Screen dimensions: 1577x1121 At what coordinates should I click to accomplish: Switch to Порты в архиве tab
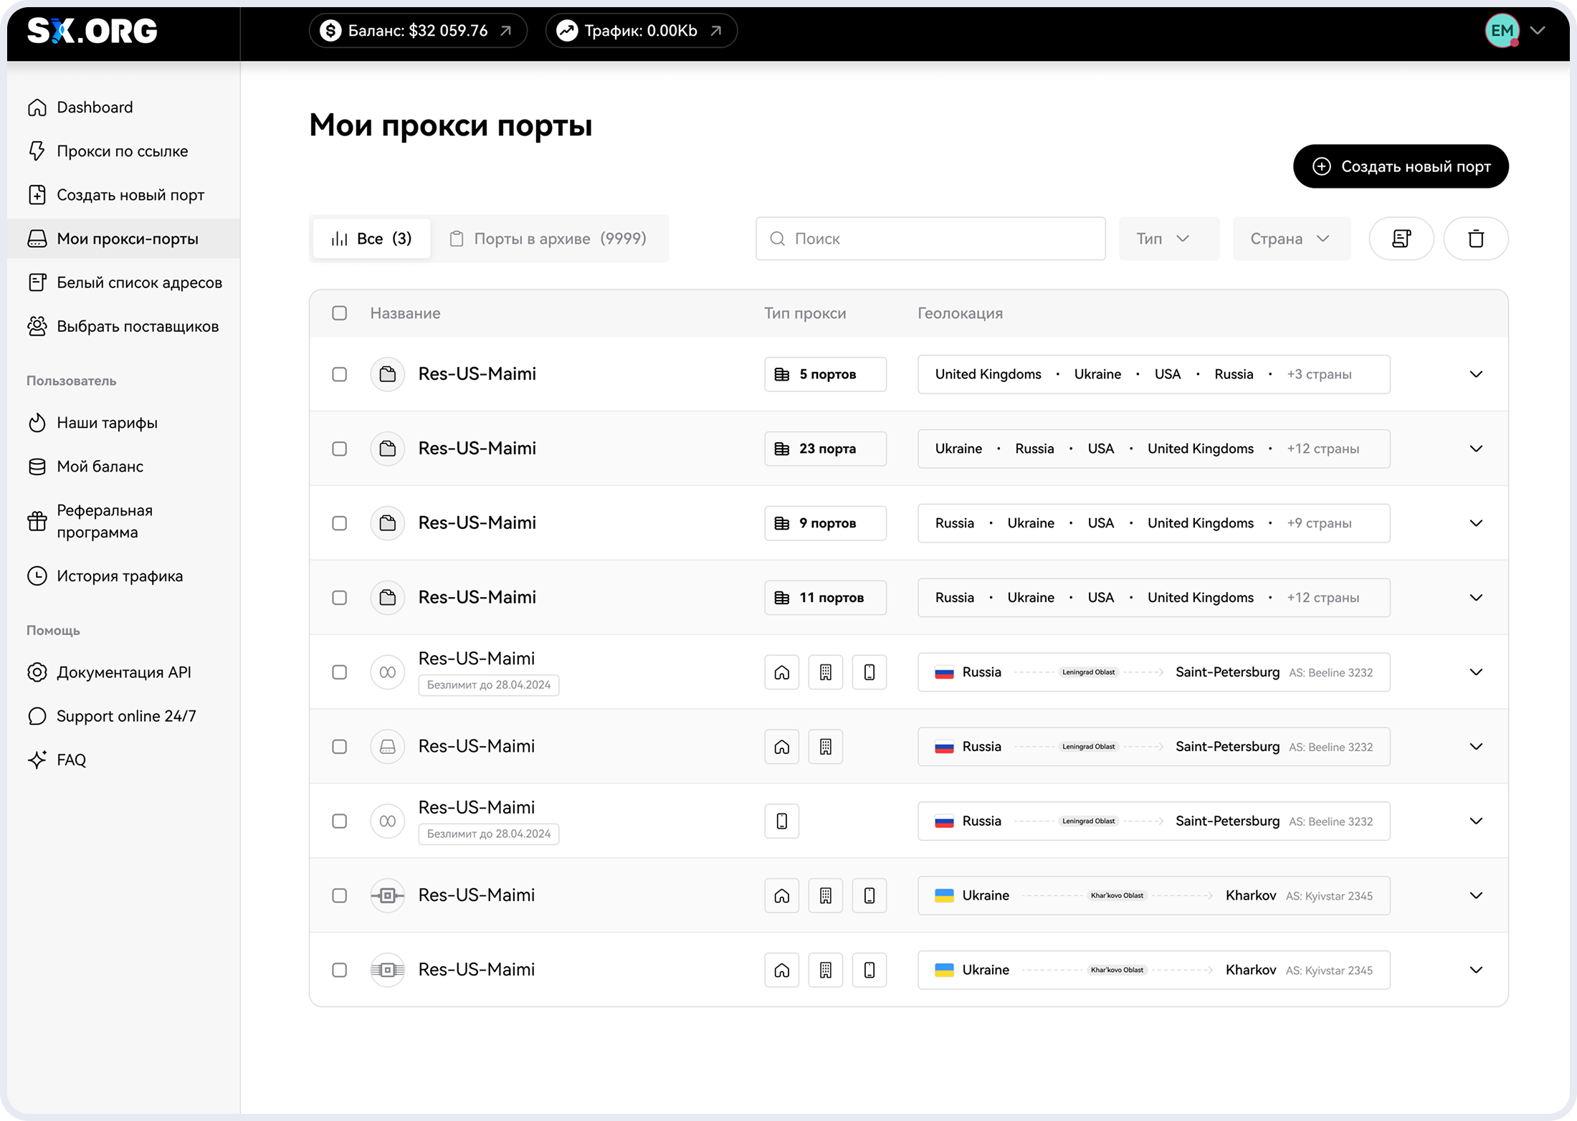point(548,239)
